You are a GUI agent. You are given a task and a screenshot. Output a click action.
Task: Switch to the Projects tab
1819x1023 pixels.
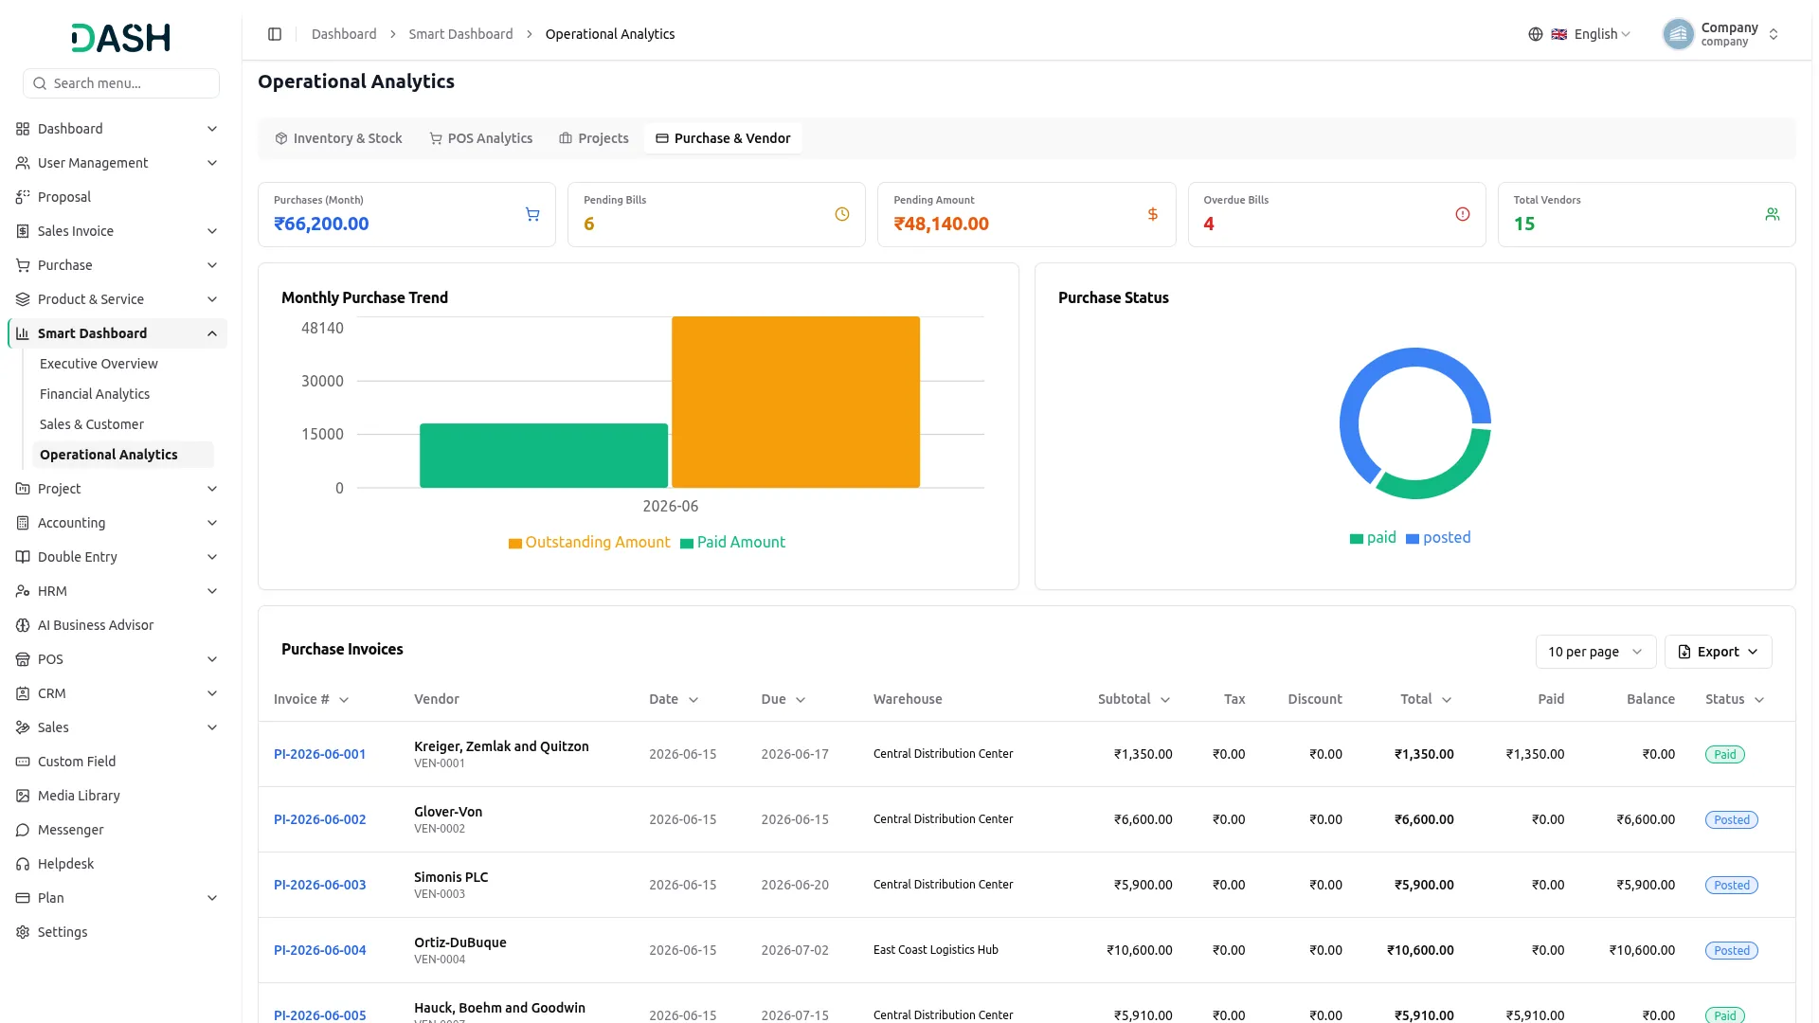pos(594,138)
